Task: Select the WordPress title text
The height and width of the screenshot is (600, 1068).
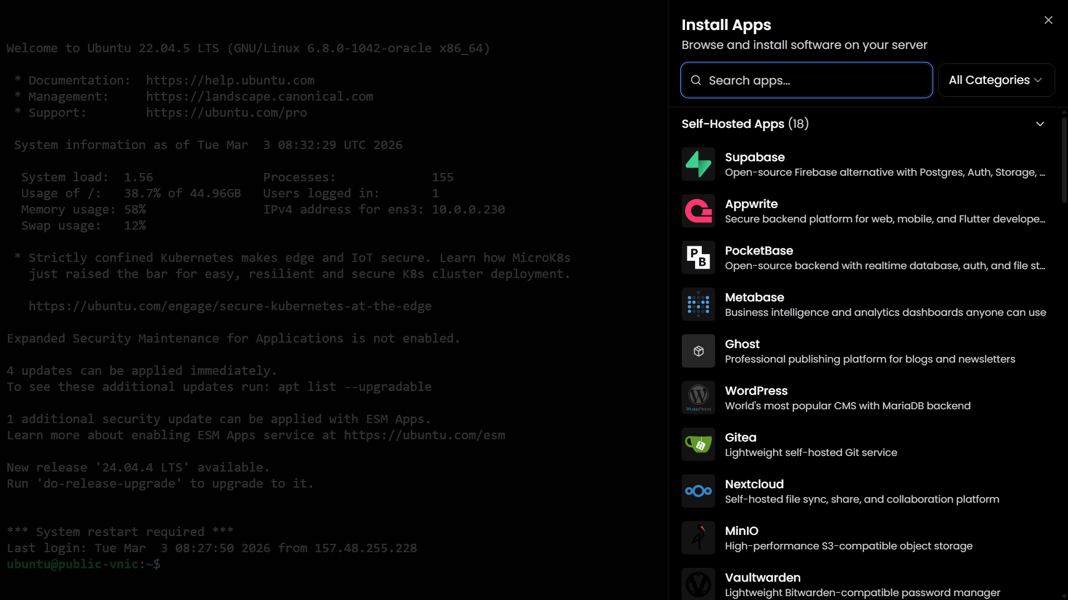Action: click(756, 391)
